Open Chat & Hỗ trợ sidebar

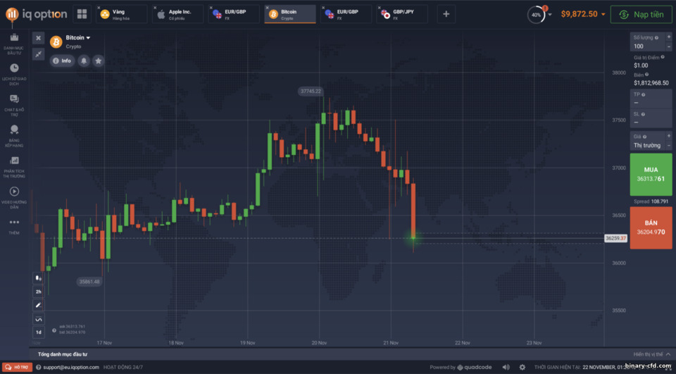[14, 105]
